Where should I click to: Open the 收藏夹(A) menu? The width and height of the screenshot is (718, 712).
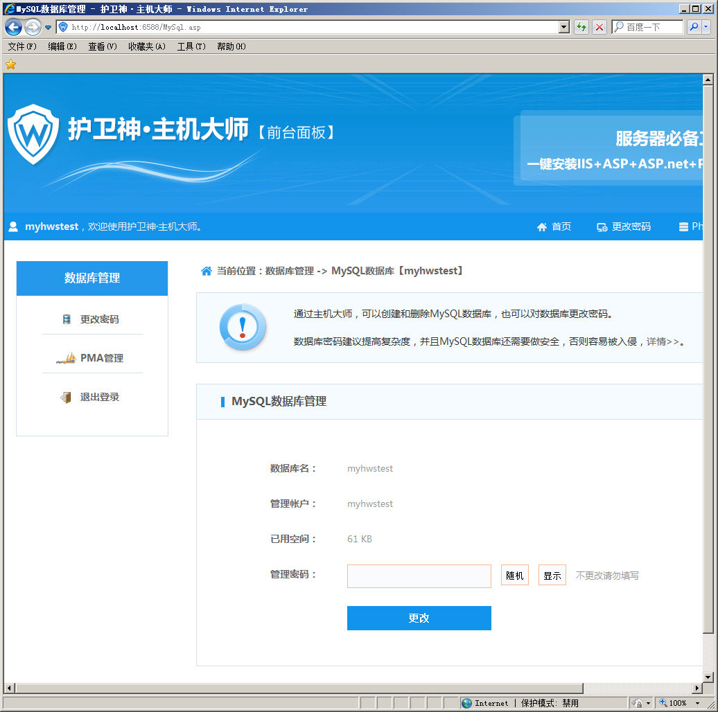146,46
